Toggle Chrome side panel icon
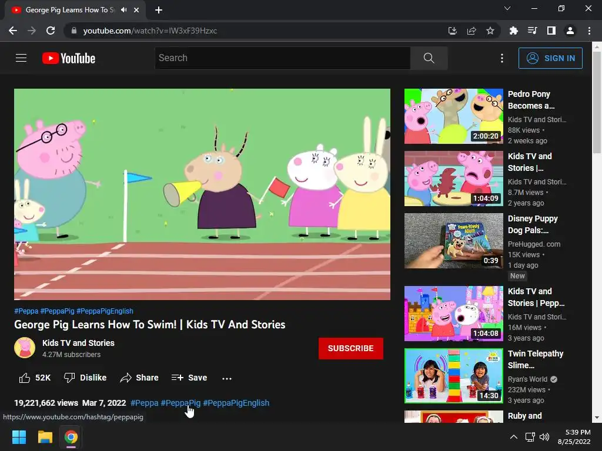 pyautogui.click(x=551, y=31)
